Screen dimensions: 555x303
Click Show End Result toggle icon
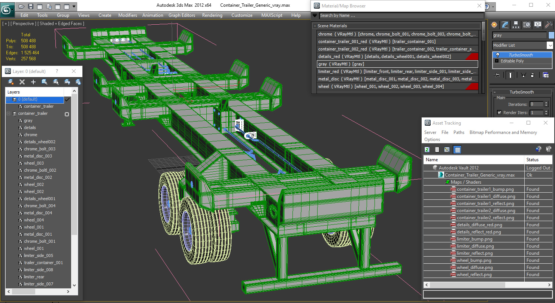click(510, 75)
